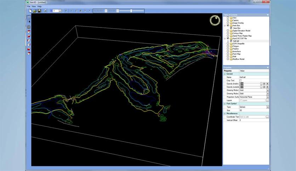Click the Opacity inside slider track
296x171 pixels.
(x=252, y=83)
